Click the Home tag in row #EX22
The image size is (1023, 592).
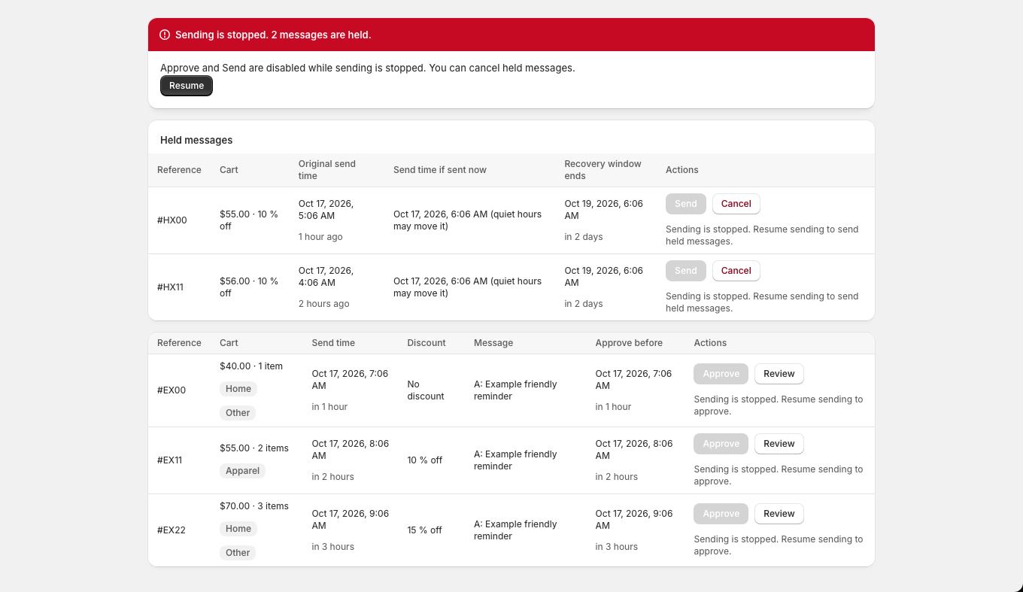tap(238, 529)
